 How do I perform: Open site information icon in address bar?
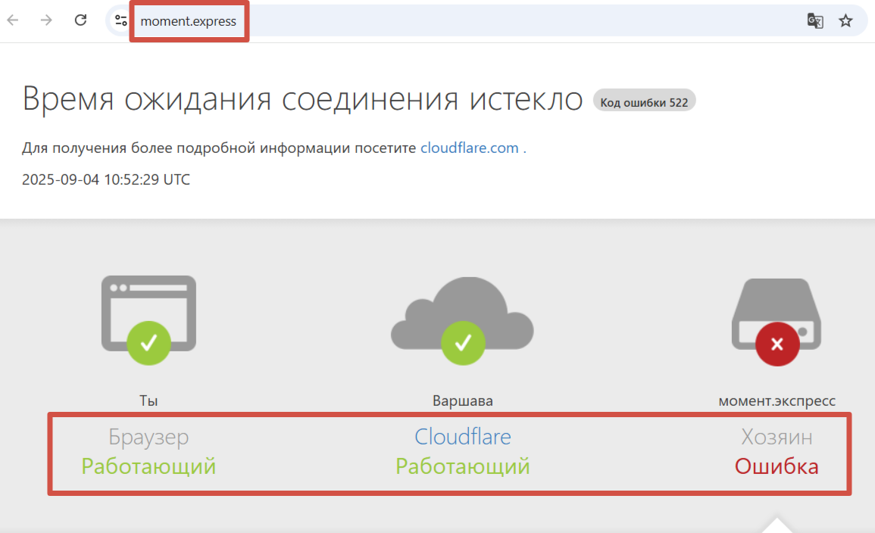click(x=121, y=20)
